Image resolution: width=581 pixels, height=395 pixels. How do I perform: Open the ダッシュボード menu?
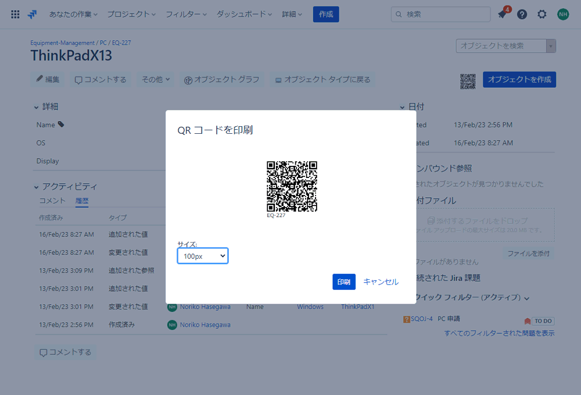244,14
